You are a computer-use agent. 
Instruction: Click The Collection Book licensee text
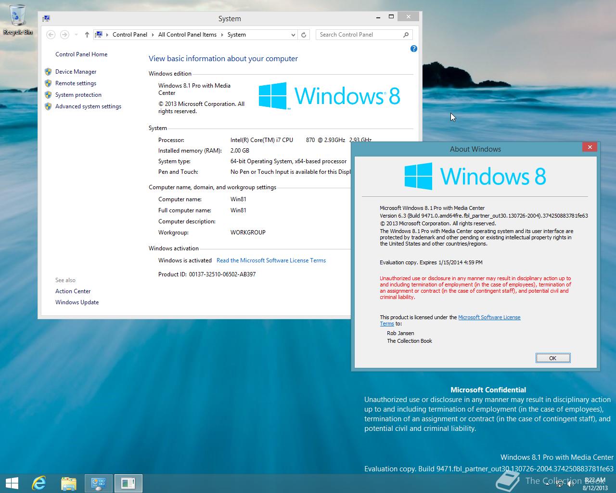(x=410, y=341)
